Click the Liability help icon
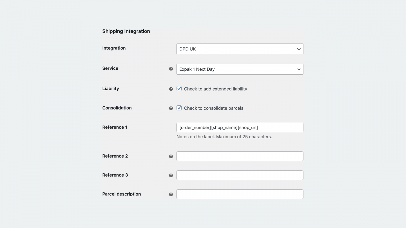 tap(171, 89)
